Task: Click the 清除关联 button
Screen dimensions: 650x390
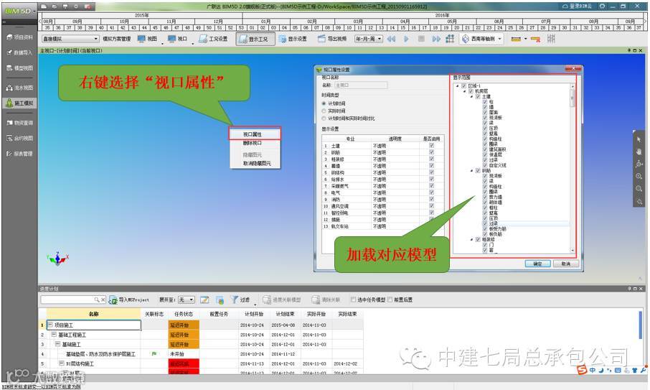Action: point(326,300)
